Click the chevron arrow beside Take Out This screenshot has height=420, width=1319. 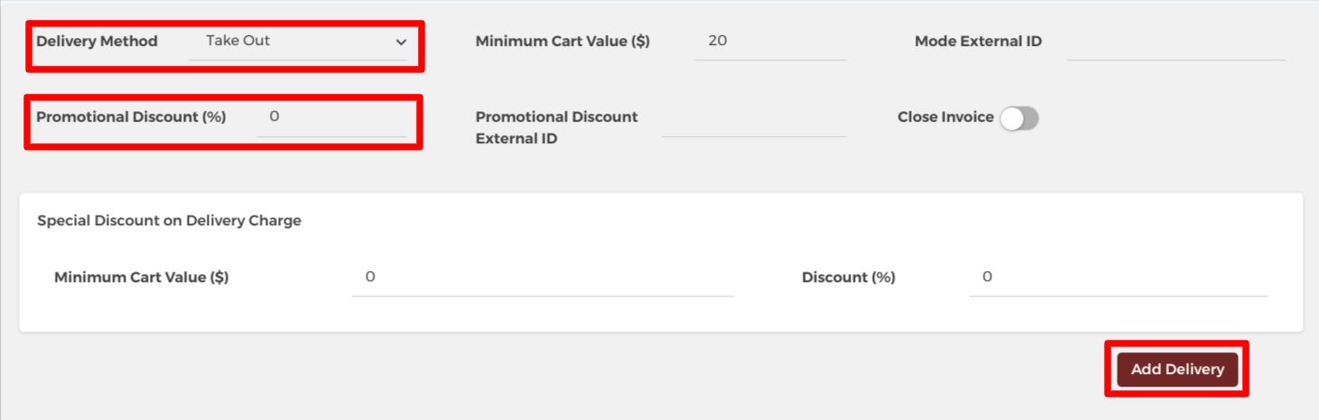coord(401,42)
